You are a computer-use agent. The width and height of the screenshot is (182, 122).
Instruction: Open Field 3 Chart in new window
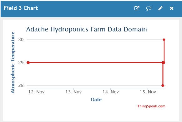[x=137, y=8]
